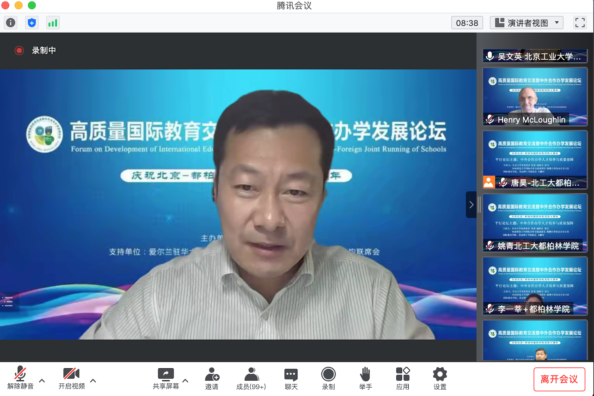Expand share screen options arrow
This screenshot has width=594, height=396.
click(x=185, y=381)
